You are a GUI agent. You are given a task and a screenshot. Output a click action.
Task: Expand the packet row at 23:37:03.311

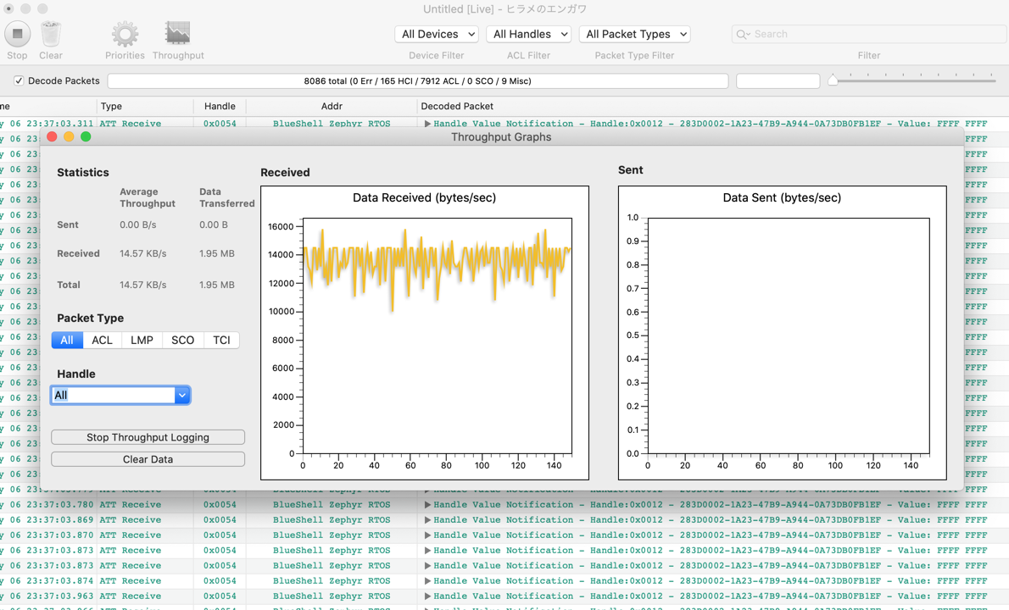(x=427, y=124)
